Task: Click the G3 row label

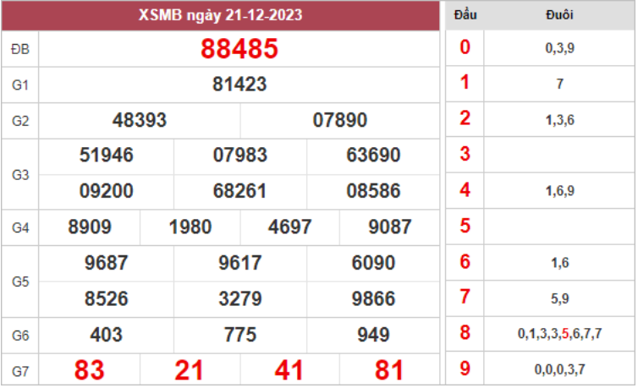Action: pyautogui.click(x=20, y=175)
